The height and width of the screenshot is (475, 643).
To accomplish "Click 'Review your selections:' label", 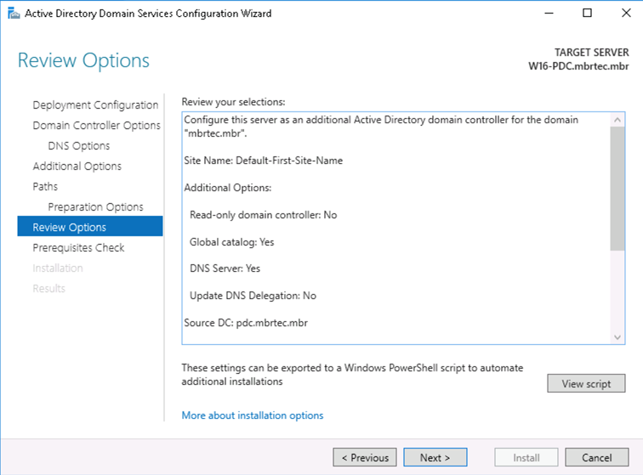I will pyautogui.click(x=233, y=102).
